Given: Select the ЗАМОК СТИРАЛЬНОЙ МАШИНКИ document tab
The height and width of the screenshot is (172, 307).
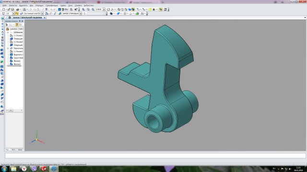Looking at the screenshot, I should pyautogui.click(x=27, y=18).
